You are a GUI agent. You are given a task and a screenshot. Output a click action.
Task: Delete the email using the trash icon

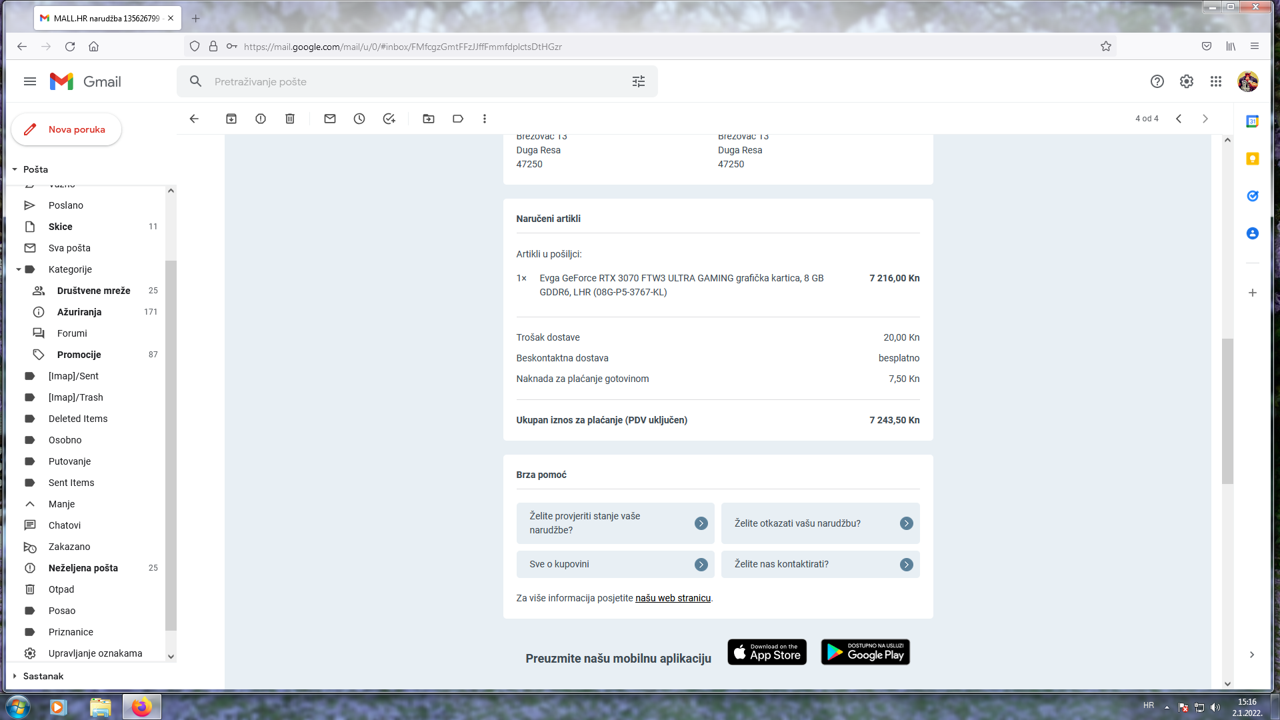(x=290, y=119)
